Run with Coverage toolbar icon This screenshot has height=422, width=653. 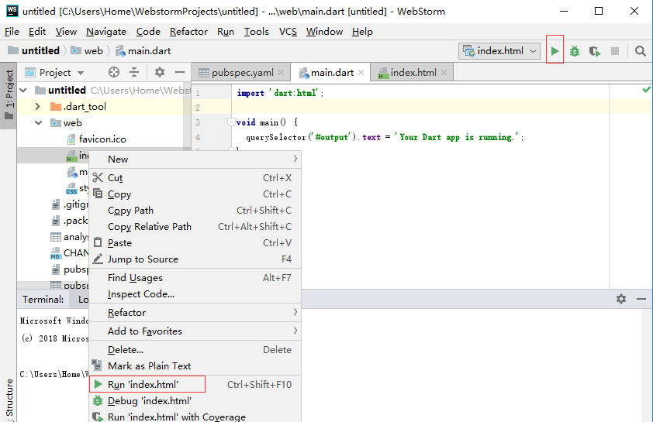[x=595, y=51]
